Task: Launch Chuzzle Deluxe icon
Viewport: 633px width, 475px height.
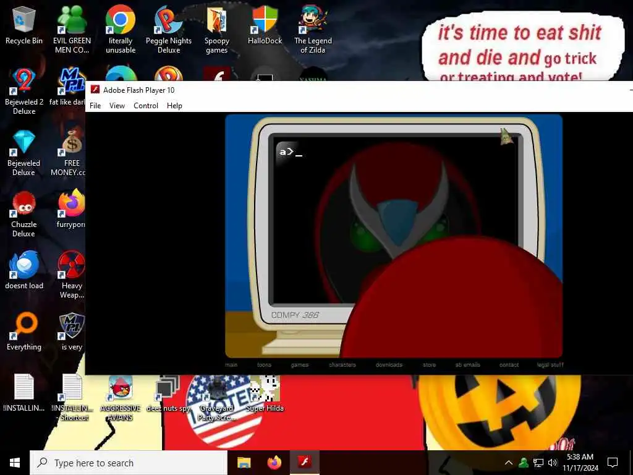Action: [x=24, y=214]
